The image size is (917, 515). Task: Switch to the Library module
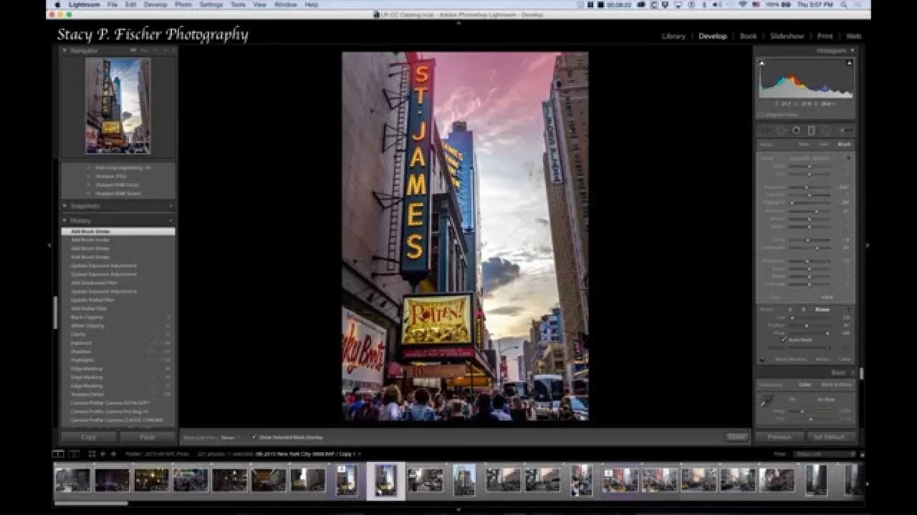click(x=673, y=36)
